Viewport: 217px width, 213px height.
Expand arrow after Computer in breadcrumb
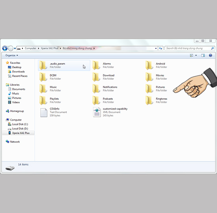(39, 48)
